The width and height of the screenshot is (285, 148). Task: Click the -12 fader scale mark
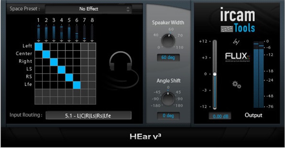coord(203,107)
